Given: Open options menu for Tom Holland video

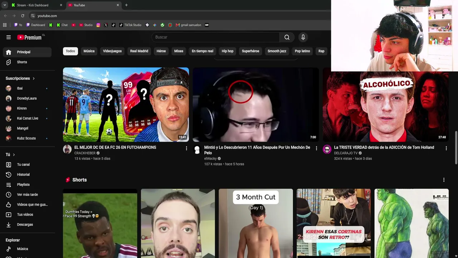Looking at the screenshot, I should pyautogui.click(x=446, y=148).
